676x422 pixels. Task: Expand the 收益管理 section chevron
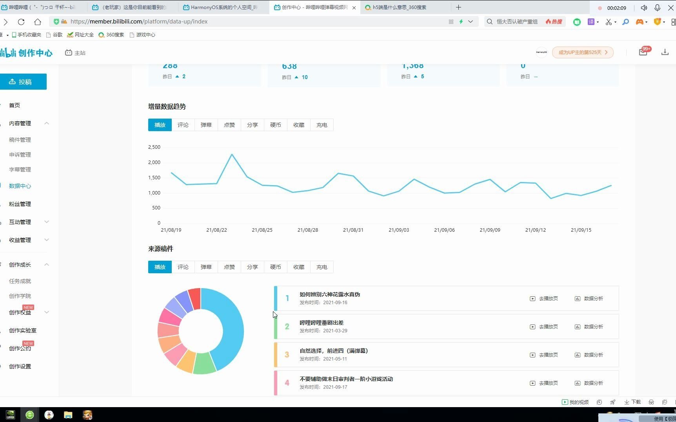pyautogui.click(x=47, y=240)
